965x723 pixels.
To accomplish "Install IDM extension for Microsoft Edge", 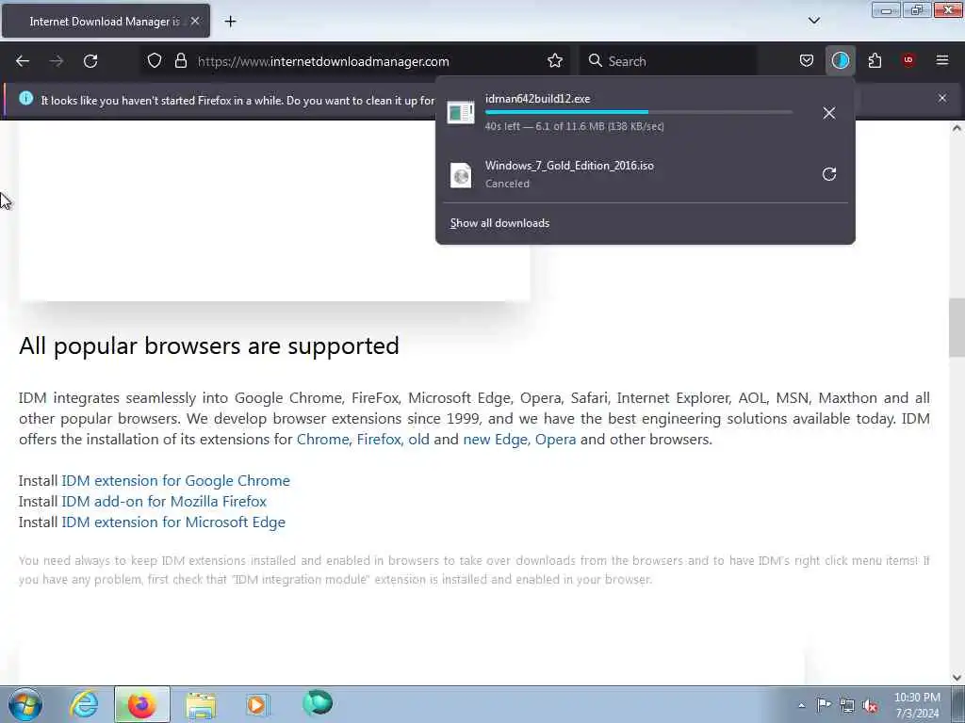I will click(x=173, y=522).
